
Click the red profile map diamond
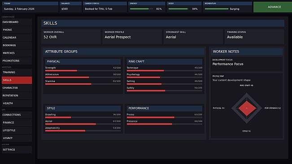pos(247,108)
